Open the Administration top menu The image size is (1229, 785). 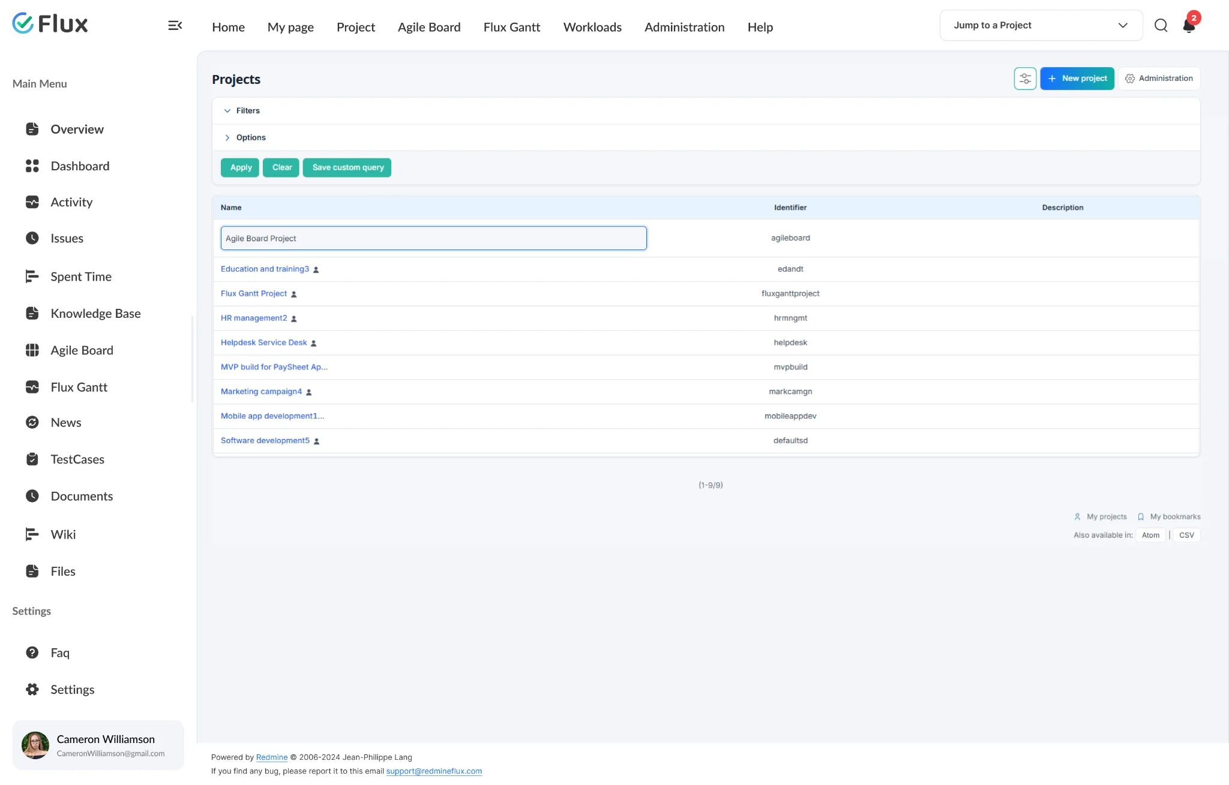[x=684, y=27]
